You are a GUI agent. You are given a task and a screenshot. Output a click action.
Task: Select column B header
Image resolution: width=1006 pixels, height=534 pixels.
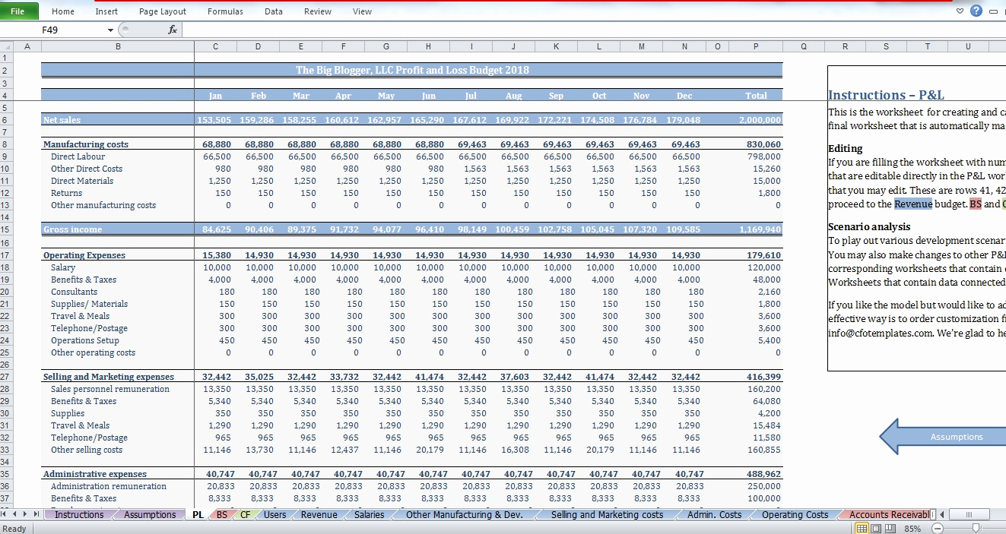(118, 46)
